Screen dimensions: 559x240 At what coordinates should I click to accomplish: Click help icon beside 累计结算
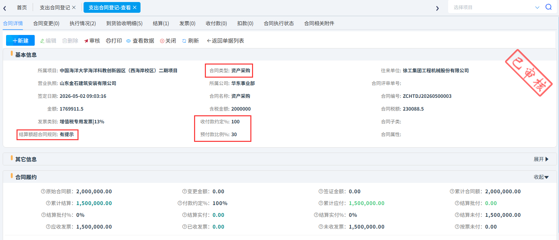tap(48, 203)
